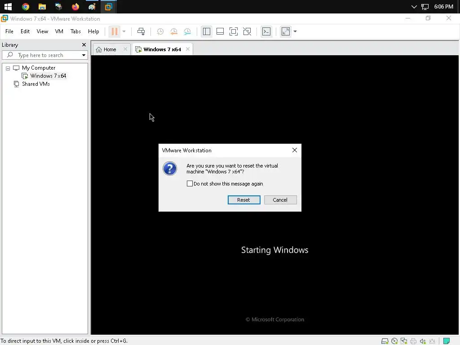Launch Firefox from the taskbar
Screen dimensions: 460x345
[x=75, y=6]
